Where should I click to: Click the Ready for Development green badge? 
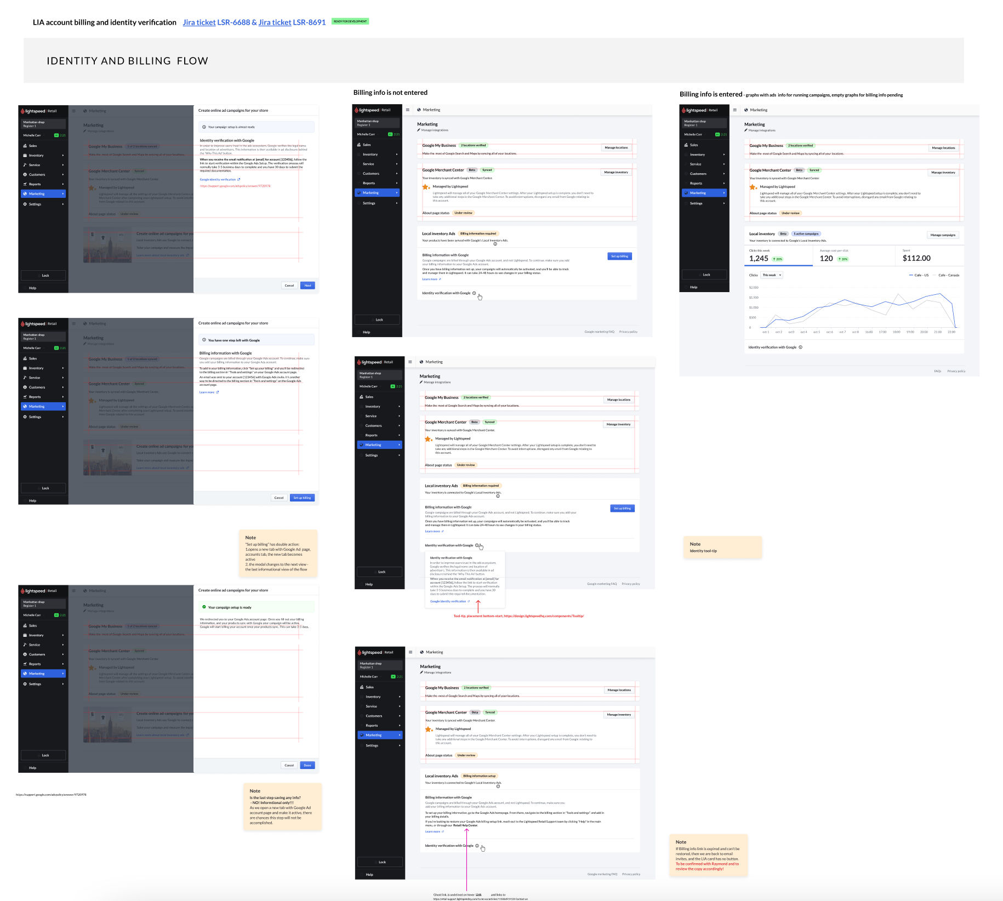coord(350,21)
